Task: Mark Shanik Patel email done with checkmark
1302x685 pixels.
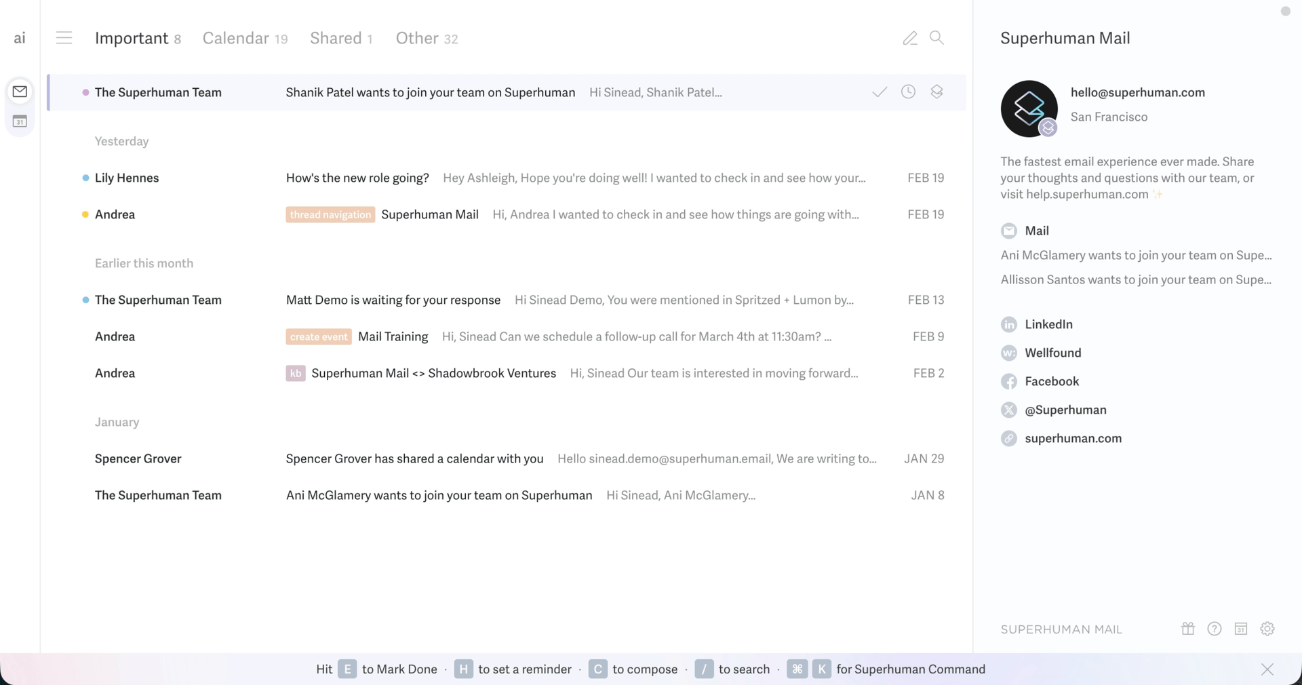Action: pyautogui.click(x=880, y=92)
